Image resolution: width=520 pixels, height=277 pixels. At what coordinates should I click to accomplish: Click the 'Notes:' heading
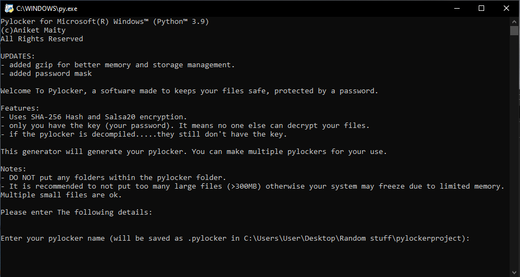[x=13, y=169]
